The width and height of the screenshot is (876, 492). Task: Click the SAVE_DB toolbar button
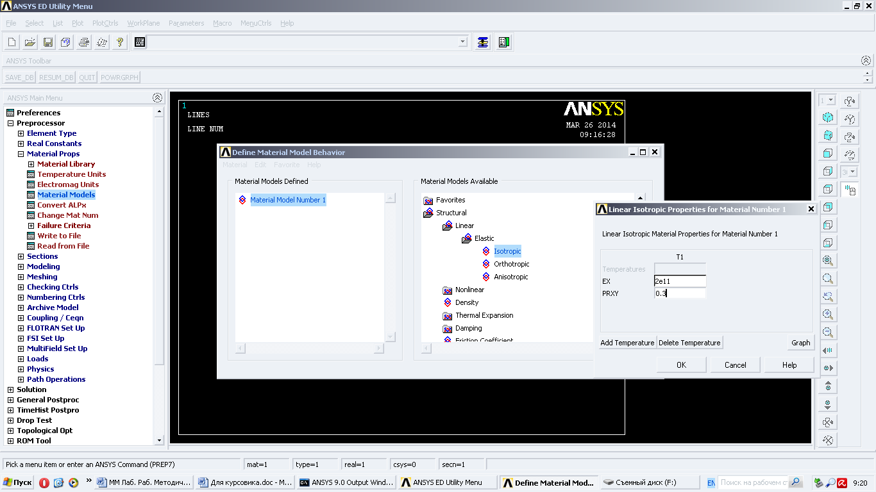click(x=19, y=78)
